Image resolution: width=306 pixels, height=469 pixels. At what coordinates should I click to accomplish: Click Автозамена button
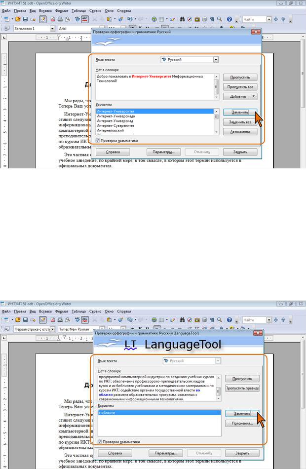point(240,132)
